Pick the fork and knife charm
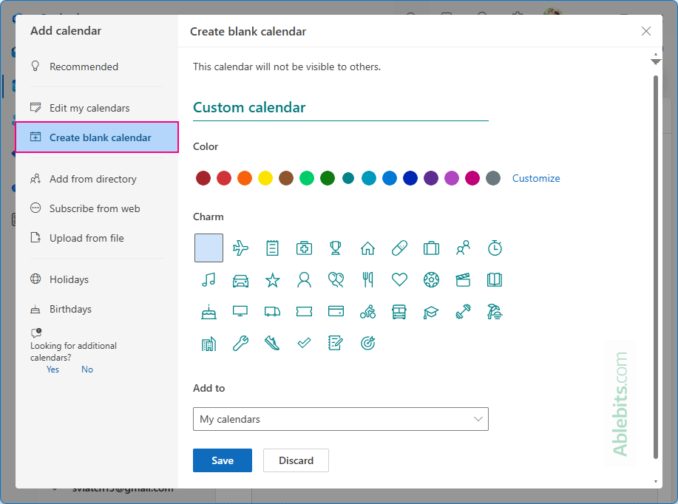Image resolution: width=678 pixels, height=504 pixels. [x=367, y=279]
